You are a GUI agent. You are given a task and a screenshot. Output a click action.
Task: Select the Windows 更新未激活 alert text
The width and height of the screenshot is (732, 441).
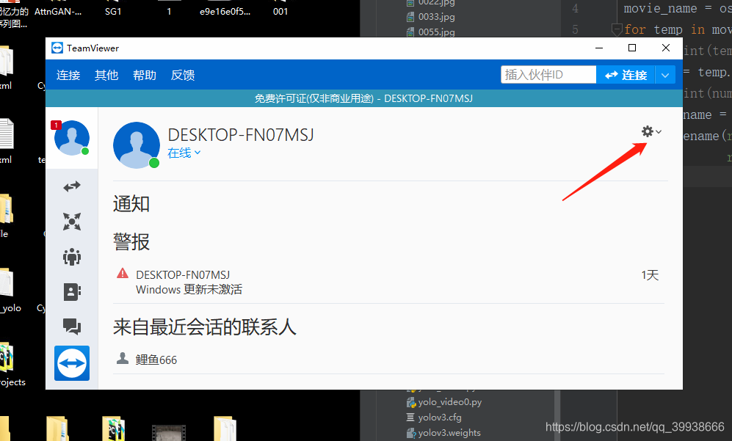(x=189, y=289)
